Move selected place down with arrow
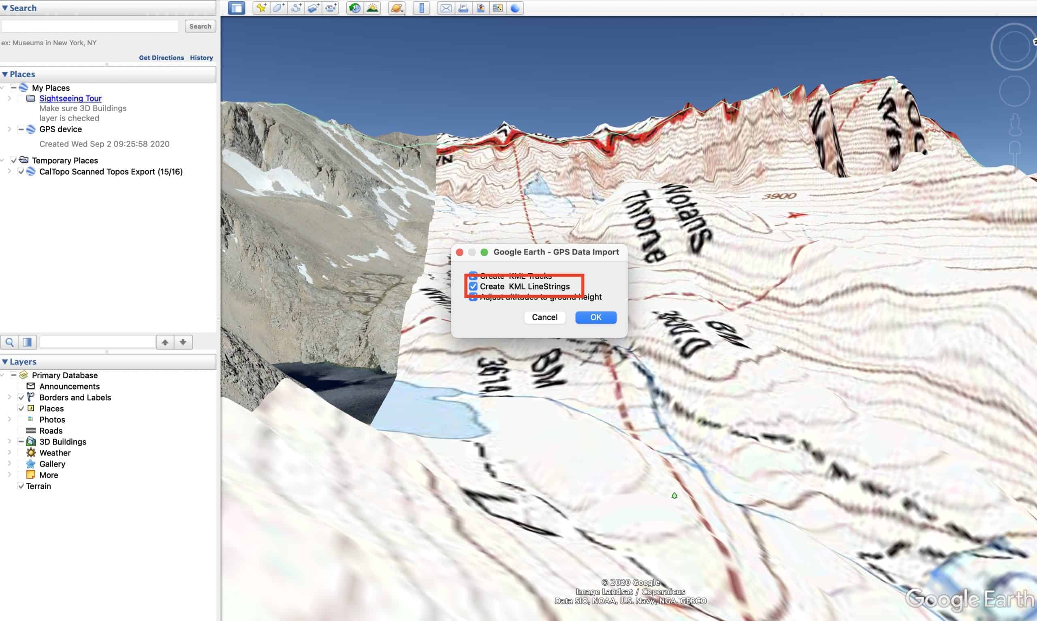 coord(183,342)
